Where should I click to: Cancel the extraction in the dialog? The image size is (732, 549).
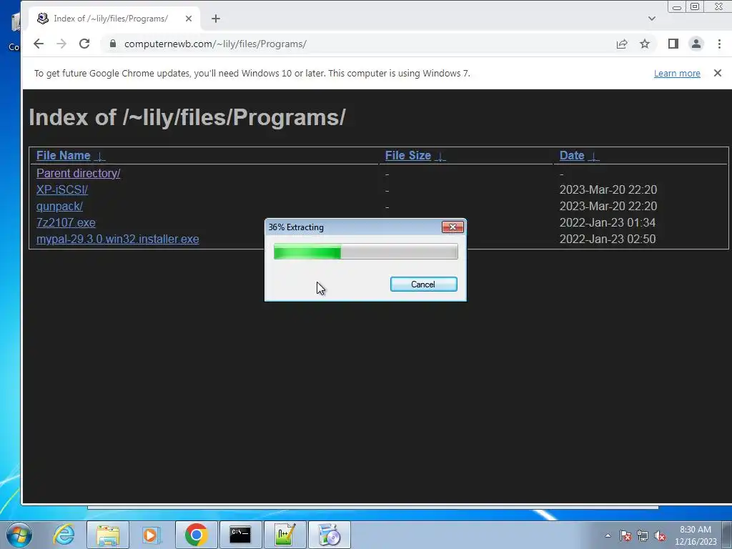[x=423, y=285]
